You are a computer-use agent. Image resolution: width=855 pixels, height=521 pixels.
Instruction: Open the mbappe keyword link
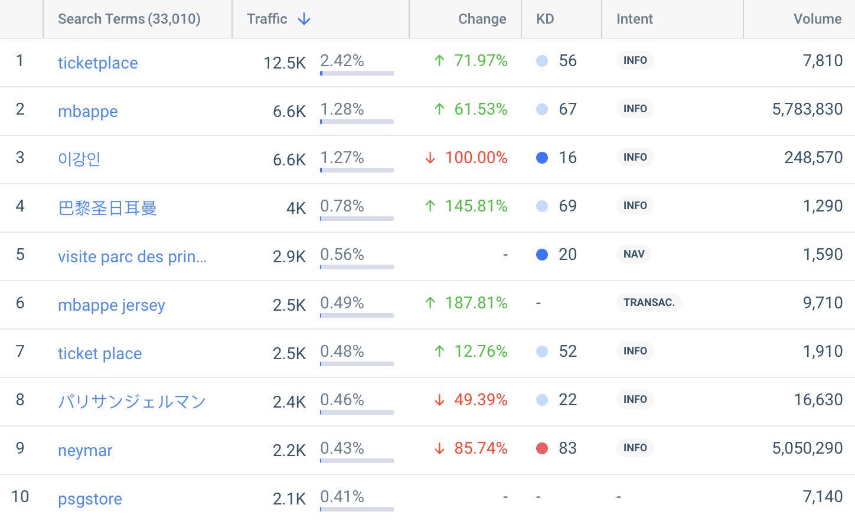87,111
